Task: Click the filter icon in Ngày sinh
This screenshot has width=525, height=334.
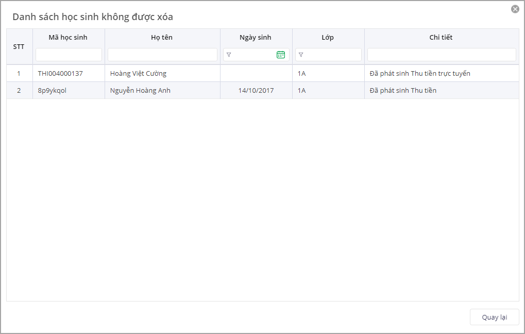Action: click(229, 55)
